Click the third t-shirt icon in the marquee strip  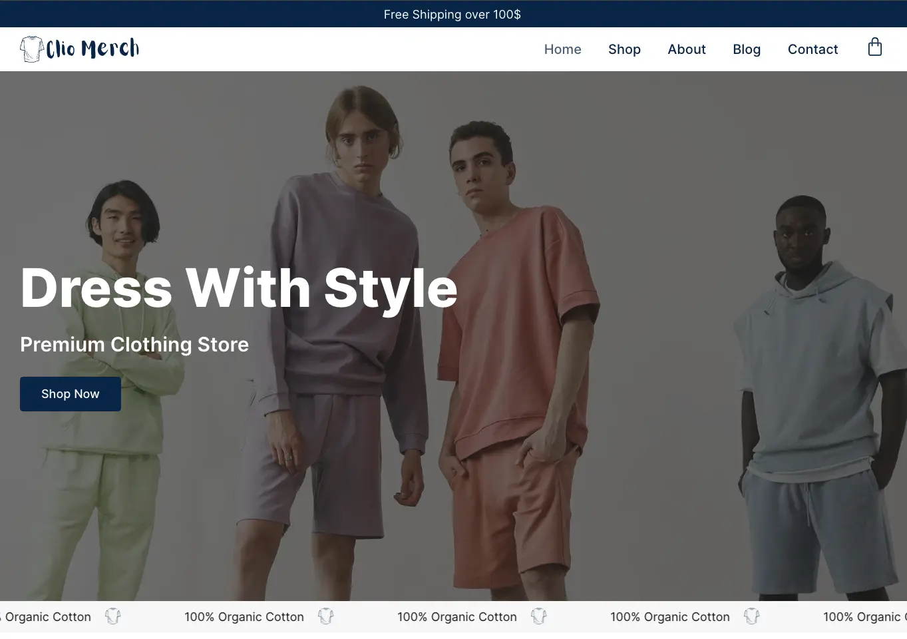coord(539,616)
